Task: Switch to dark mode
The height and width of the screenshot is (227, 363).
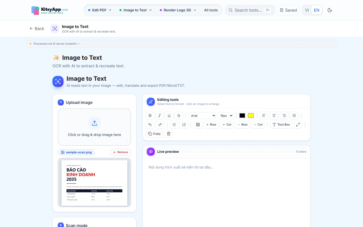Action: pos(330,10)
